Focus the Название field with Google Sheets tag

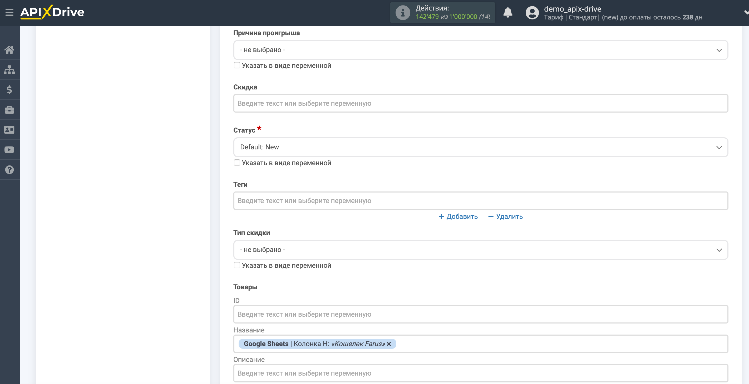[x=480, y=344]
